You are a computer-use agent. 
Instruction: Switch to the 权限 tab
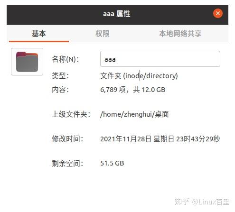[103, 34]
